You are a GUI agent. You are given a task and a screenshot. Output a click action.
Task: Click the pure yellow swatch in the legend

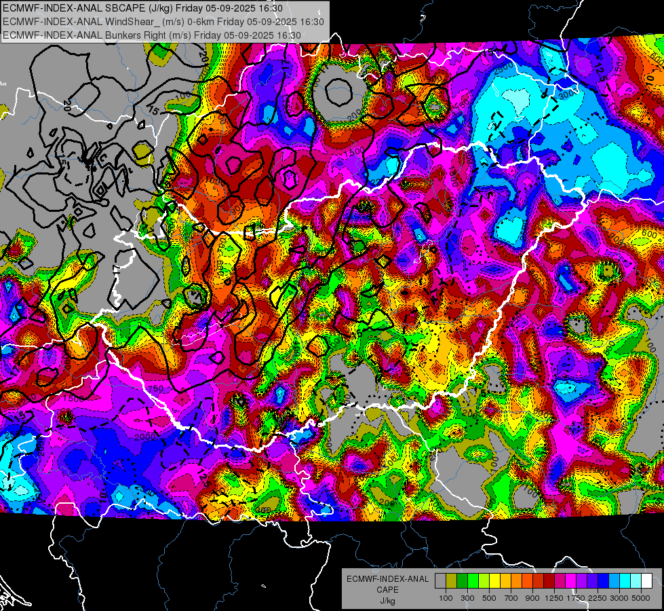(494, 581)
